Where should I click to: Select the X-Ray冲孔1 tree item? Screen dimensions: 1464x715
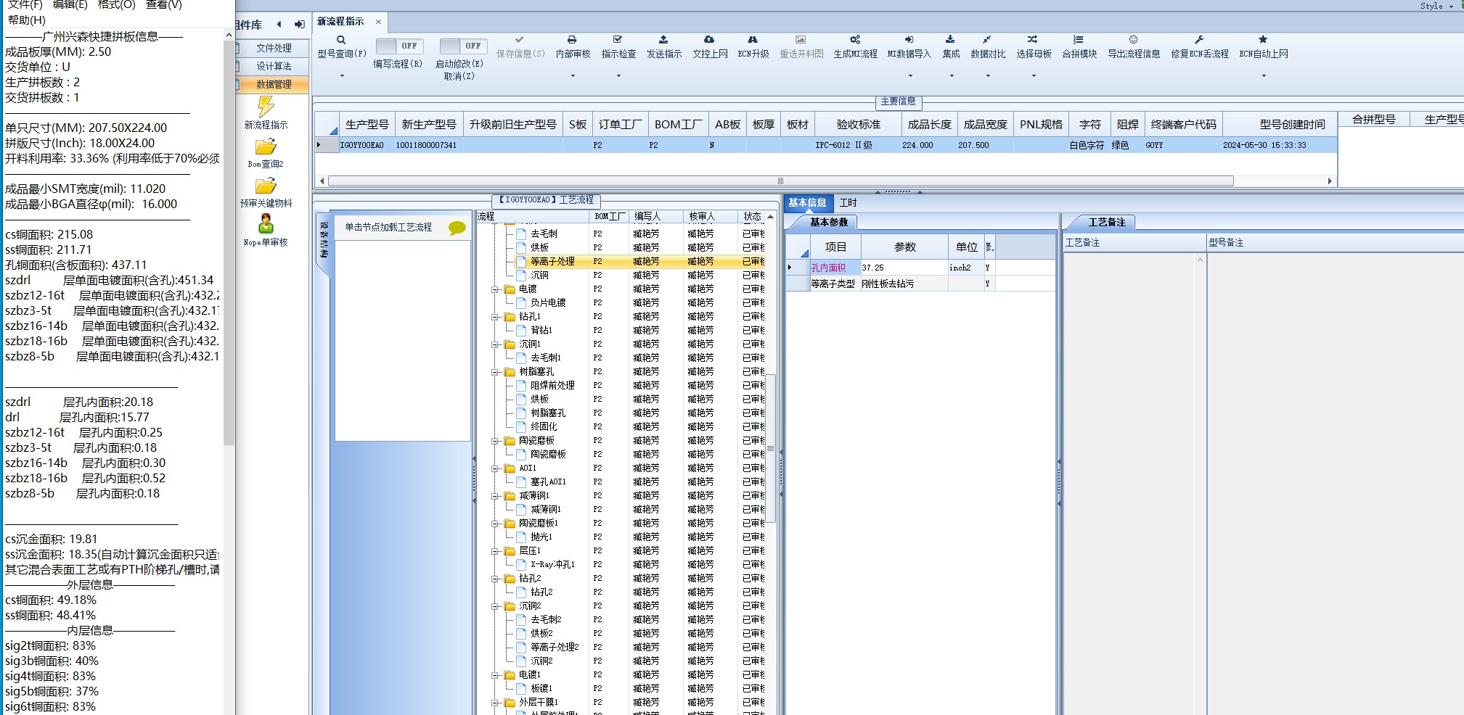(x=552, y=565)
